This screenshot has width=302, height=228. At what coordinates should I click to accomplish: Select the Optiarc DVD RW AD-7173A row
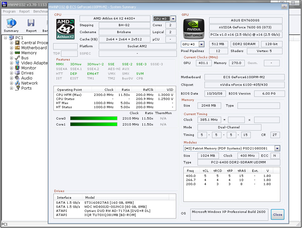pos(115,211)
